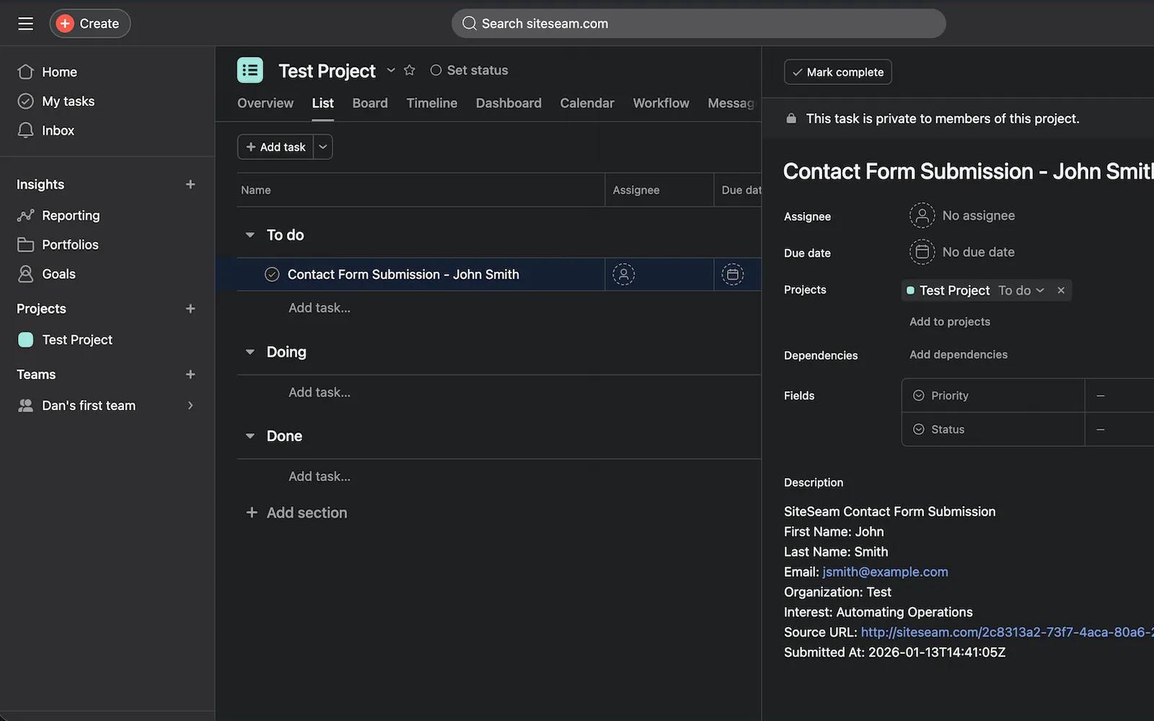Image resolution: width=1154 pixels, height=721 pixels.
Task: Star the Test Project as favorite
Action: (x=410, y=70)
